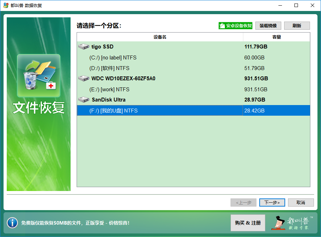Open 安卓设备恢复 Android recovery
This screenshot has width=321, height=237.
click(x=236, y=26)
